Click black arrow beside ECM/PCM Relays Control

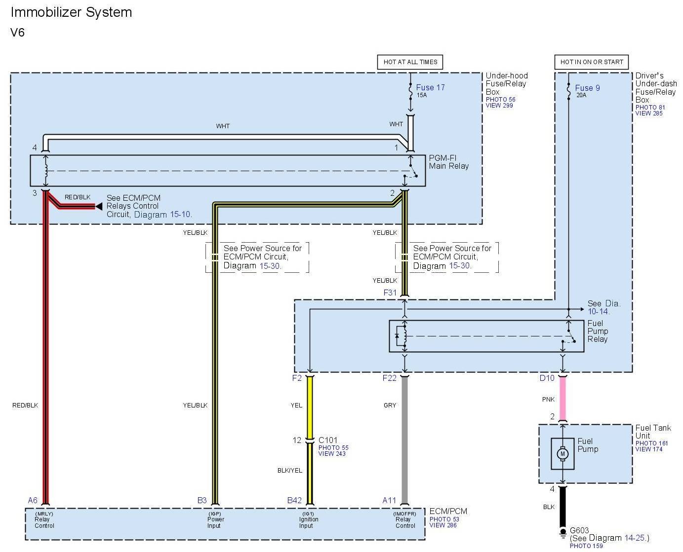pyautogui.click(x=99, y=206)
